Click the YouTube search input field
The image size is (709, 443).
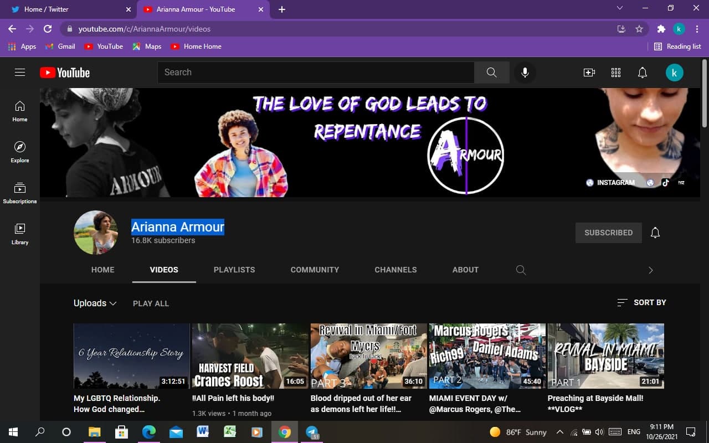point(316,73)
